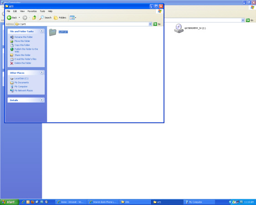Expand the ATI address bar dropdown
Image resolution: width=256 pixels, height=205 pixels.
click(150, 24)
